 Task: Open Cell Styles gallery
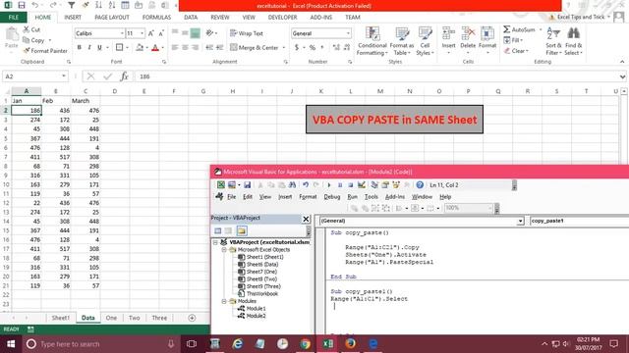point(425,41)
